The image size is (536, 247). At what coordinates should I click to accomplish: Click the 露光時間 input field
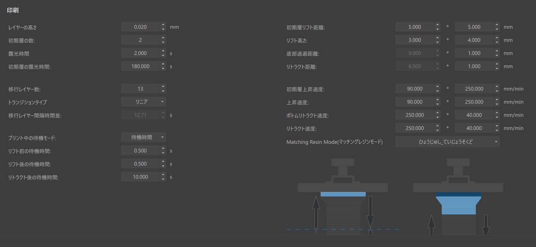click(140, 53)
